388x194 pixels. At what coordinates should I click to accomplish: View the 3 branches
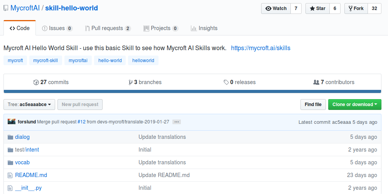(145, 82)
